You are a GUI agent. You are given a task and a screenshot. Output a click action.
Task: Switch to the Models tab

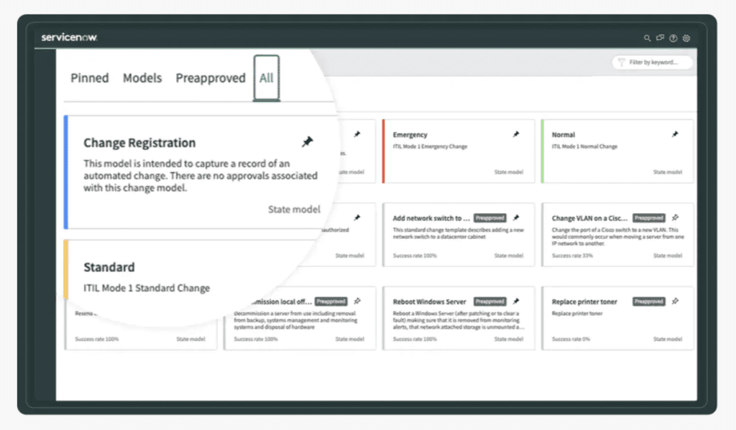click(142, 78)
